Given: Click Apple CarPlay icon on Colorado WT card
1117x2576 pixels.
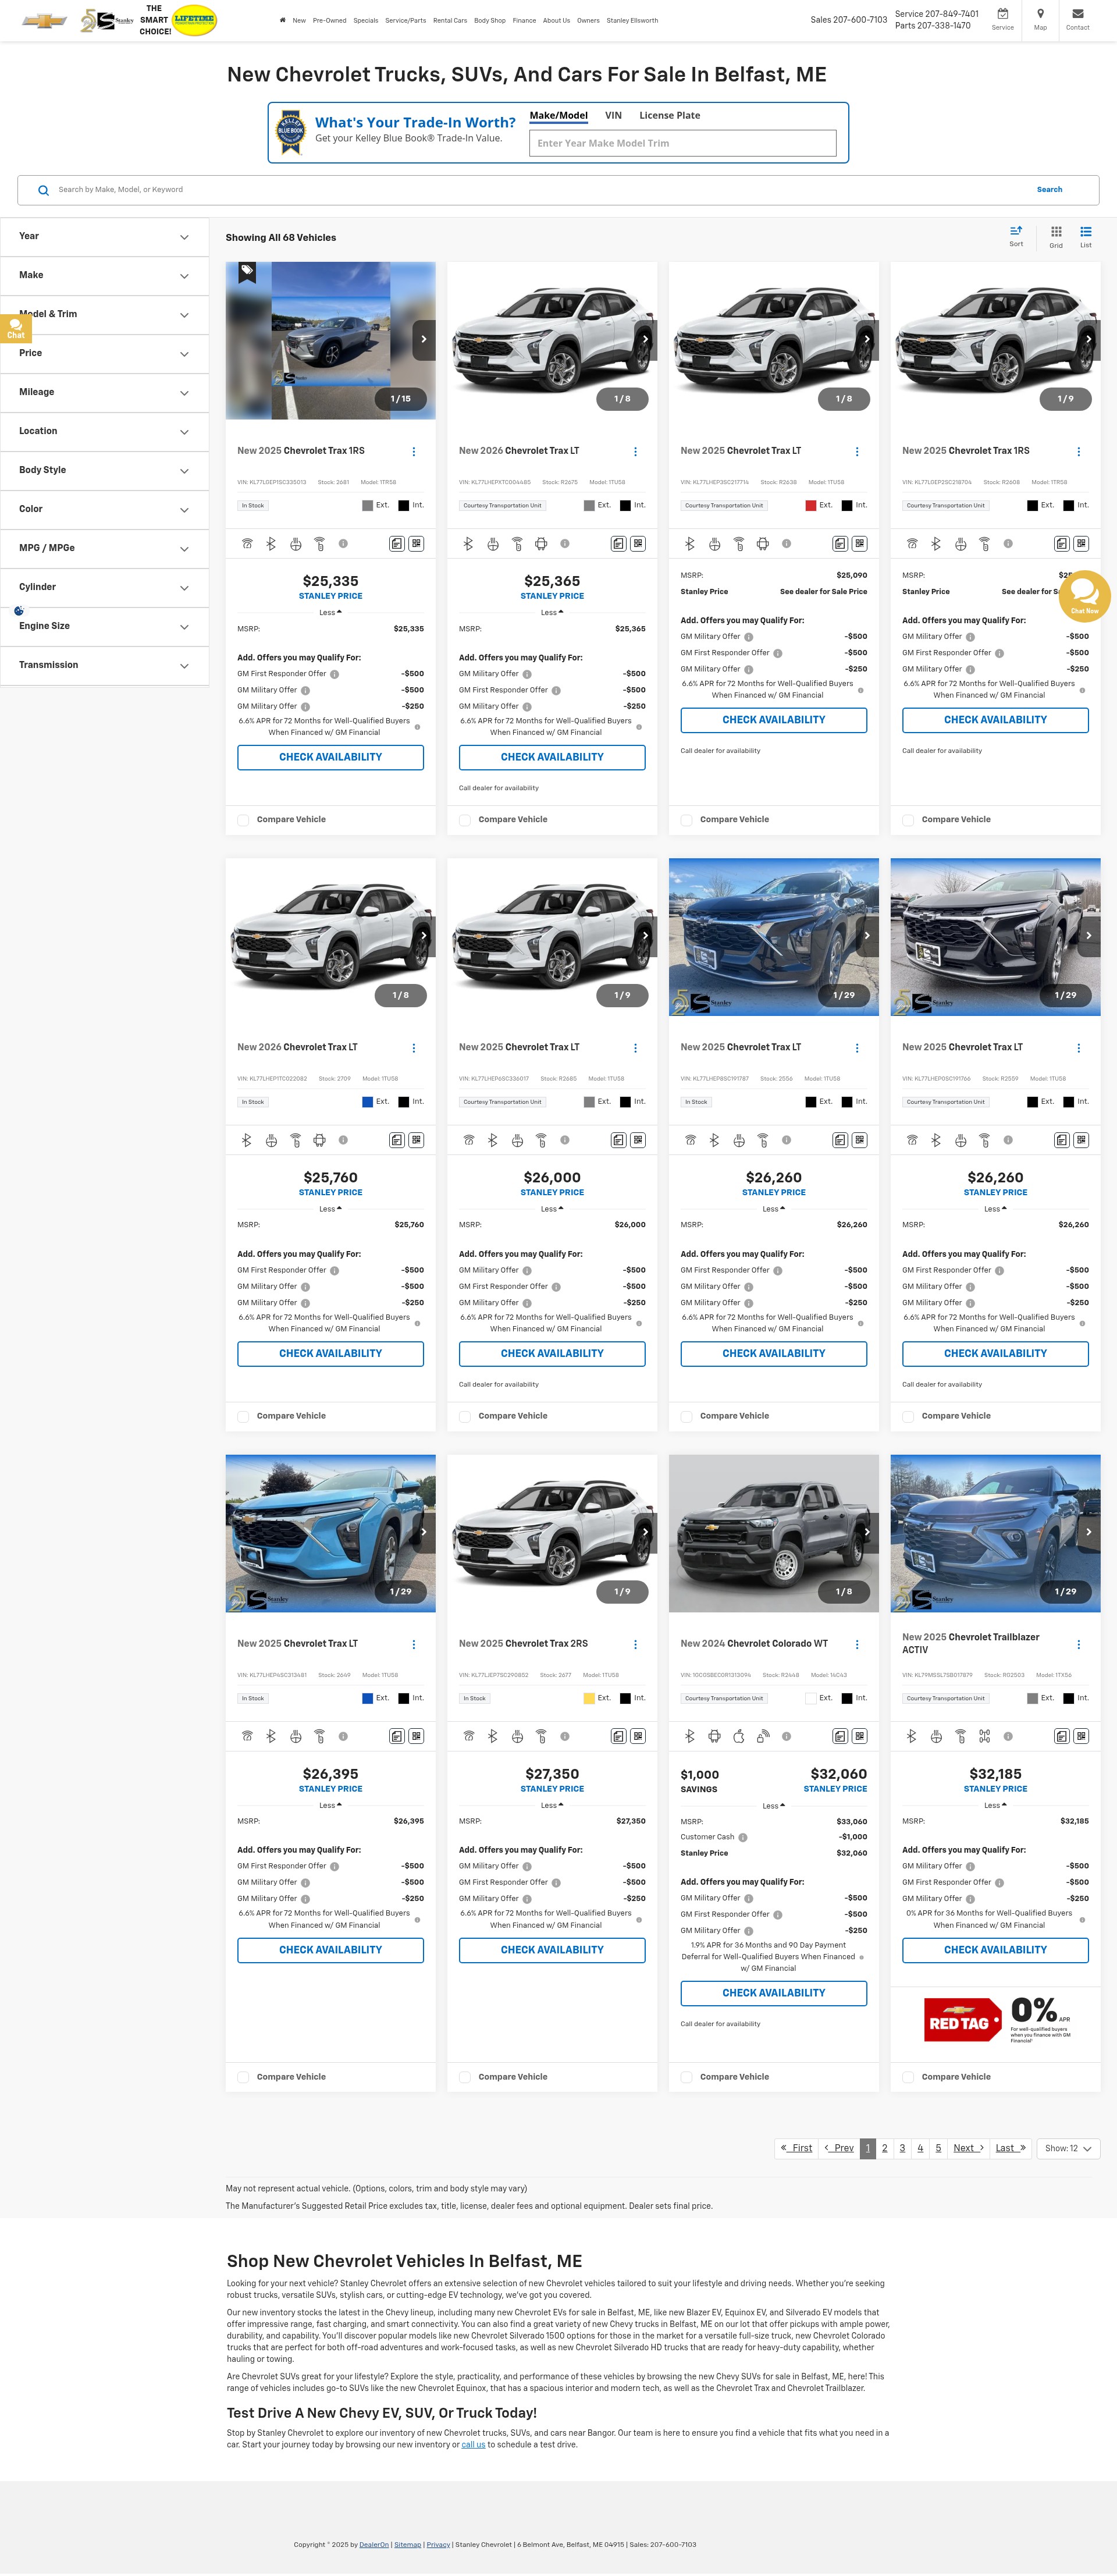Looking at the screenshot, I should pyautogui.click(x=739, y=1737).
